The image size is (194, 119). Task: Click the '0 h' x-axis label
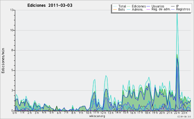15,113
